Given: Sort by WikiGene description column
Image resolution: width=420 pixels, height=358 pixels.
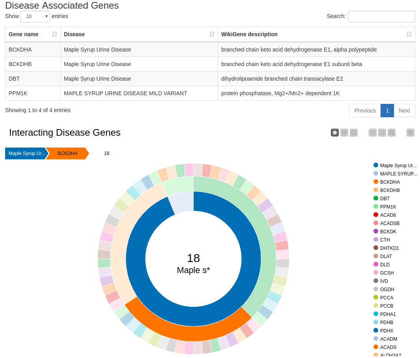Looking at the screenshot, I should click(316, 34).
